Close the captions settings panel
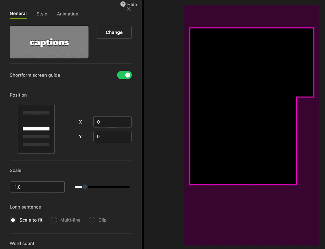 click(x=129, y=9)
